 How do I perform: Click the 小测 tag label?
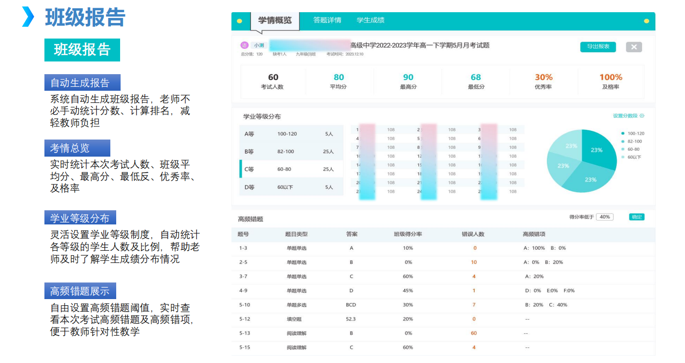[x=259, y=45]
